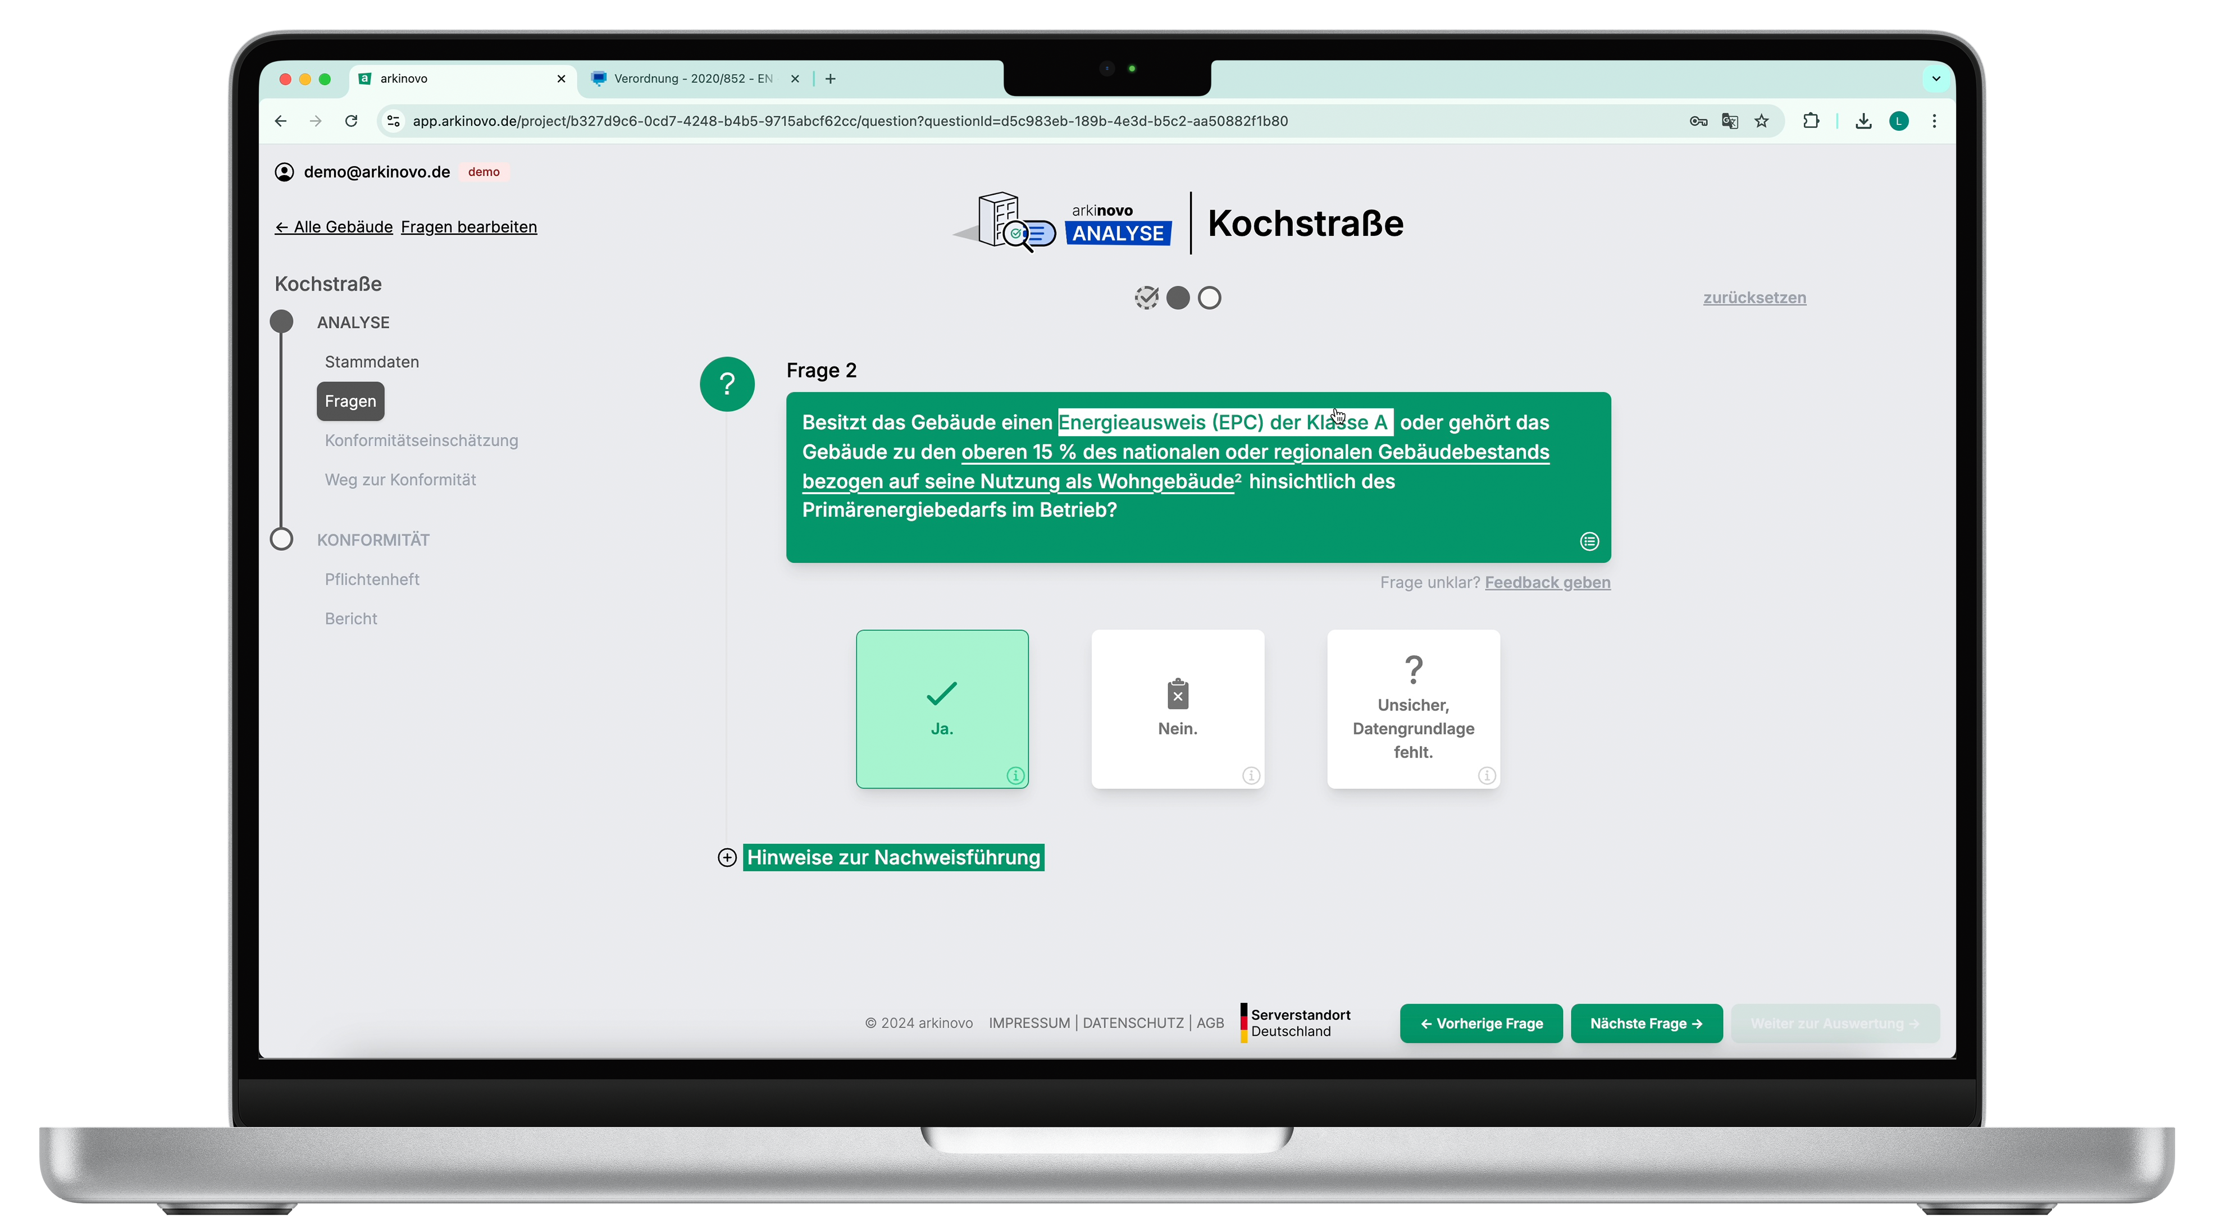Open the Chrome three-dot menu

point(1935,121)
